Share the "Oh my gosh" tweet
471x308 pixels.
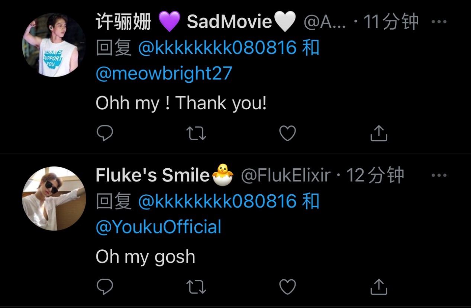(379, 286)
